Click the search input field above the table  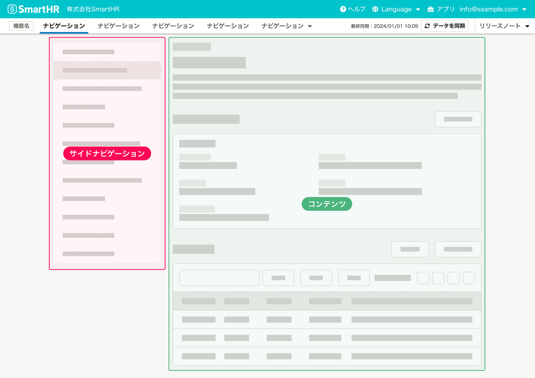click(x=219, y=278)
